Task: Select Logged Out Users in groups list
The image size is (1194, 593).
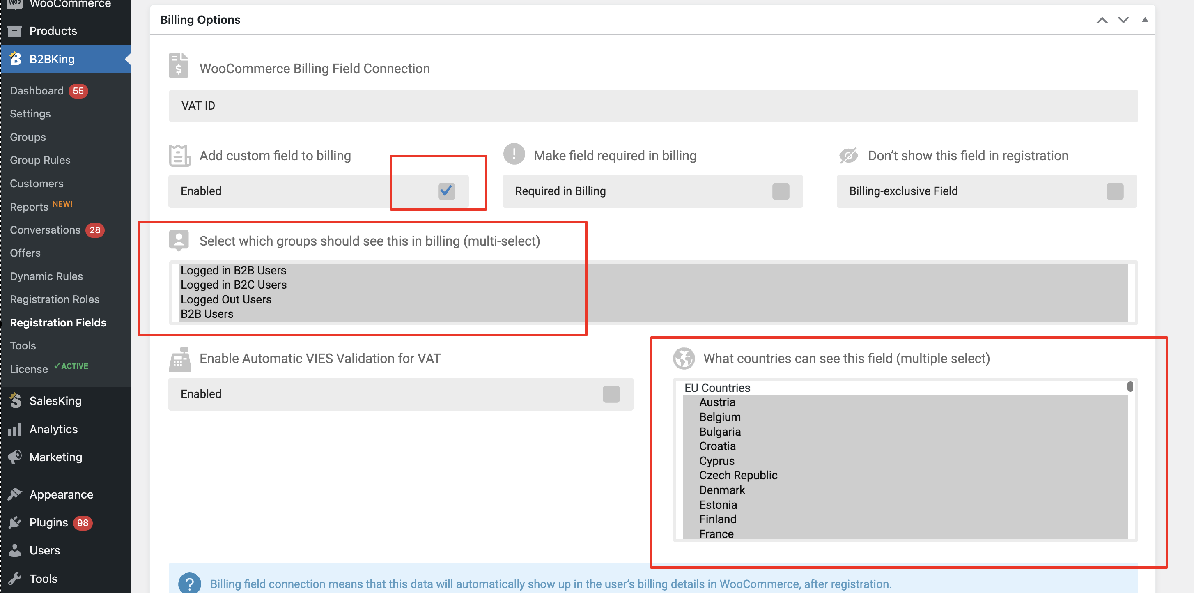Action: point(653,299)
